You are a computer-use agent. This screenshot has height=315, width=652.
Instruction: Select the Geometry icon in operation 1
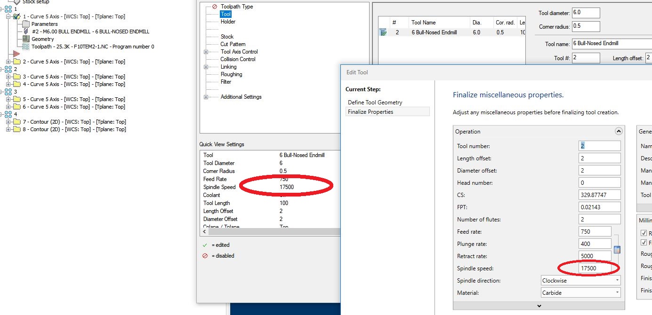(x=26, y=39)
